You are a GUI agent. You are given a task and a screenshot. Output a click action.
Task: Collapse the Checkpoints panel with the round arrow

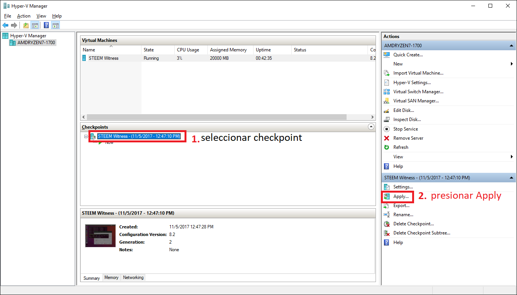[x=371, y=127]
